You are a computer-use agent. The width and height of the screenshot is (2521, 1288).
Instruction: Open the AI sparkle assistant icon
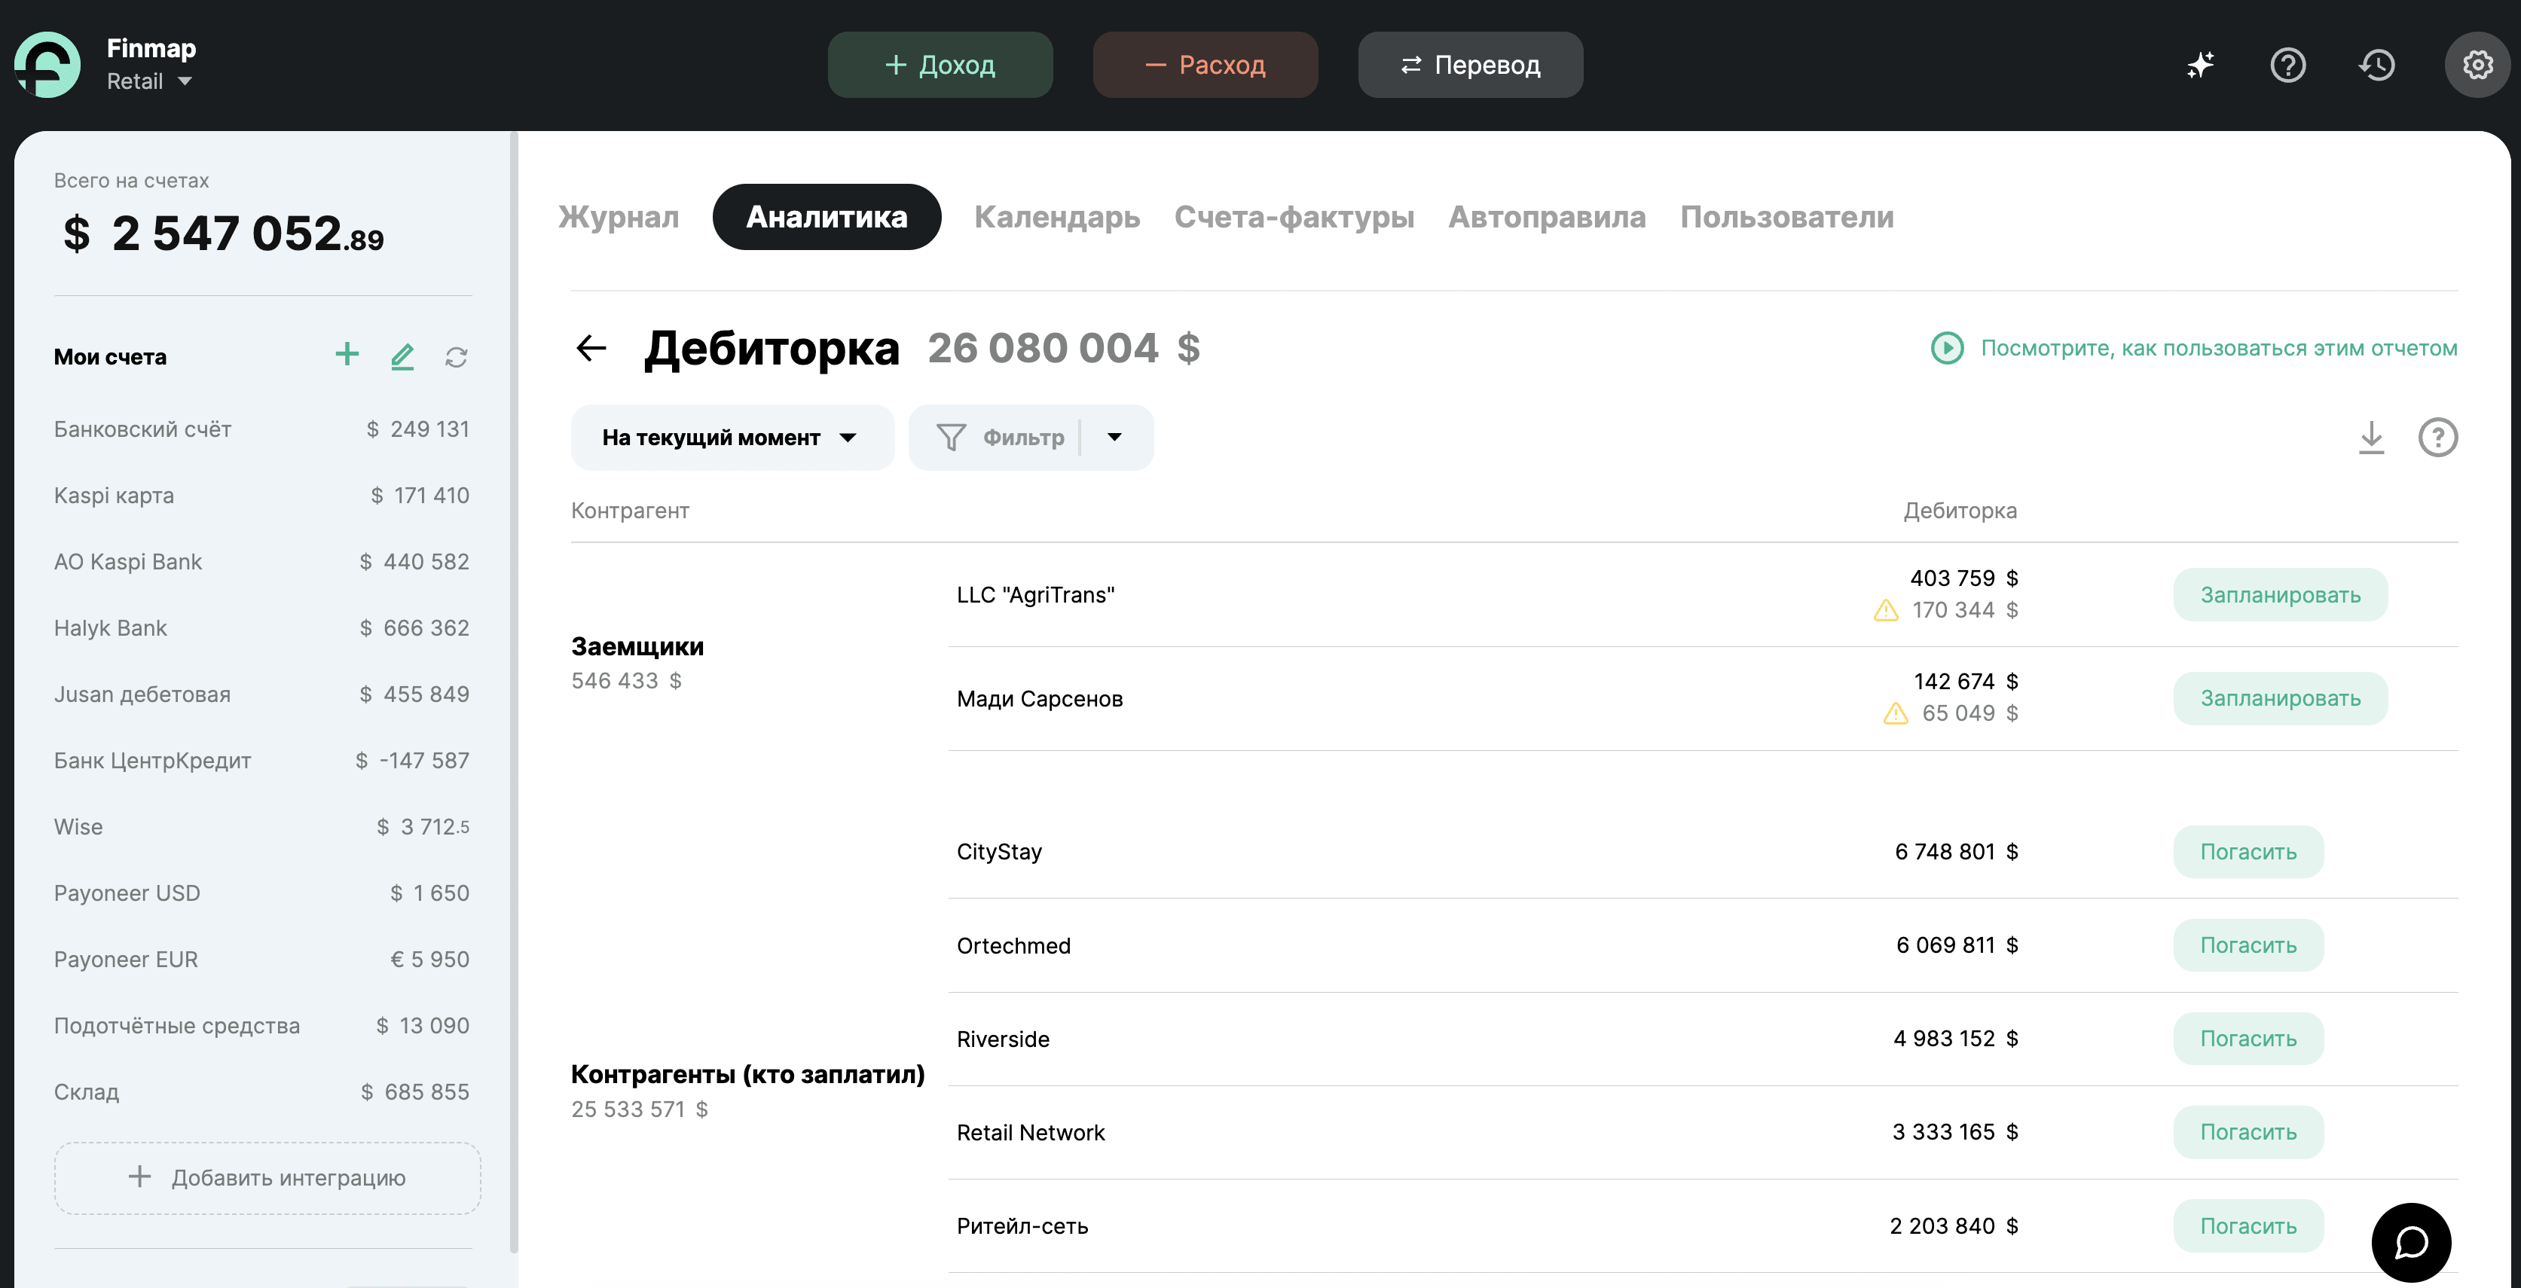[x=2200, y=65]
